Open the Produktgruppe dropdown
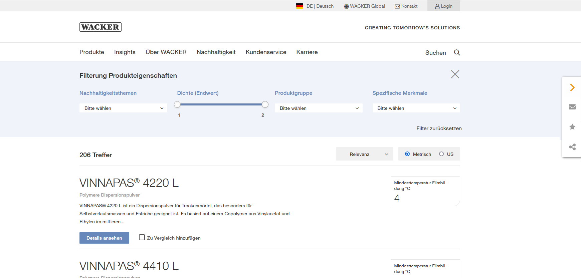 319,108
